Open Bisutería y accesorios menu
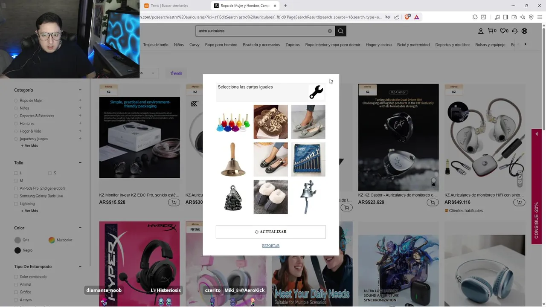 (x=261, y=45)
